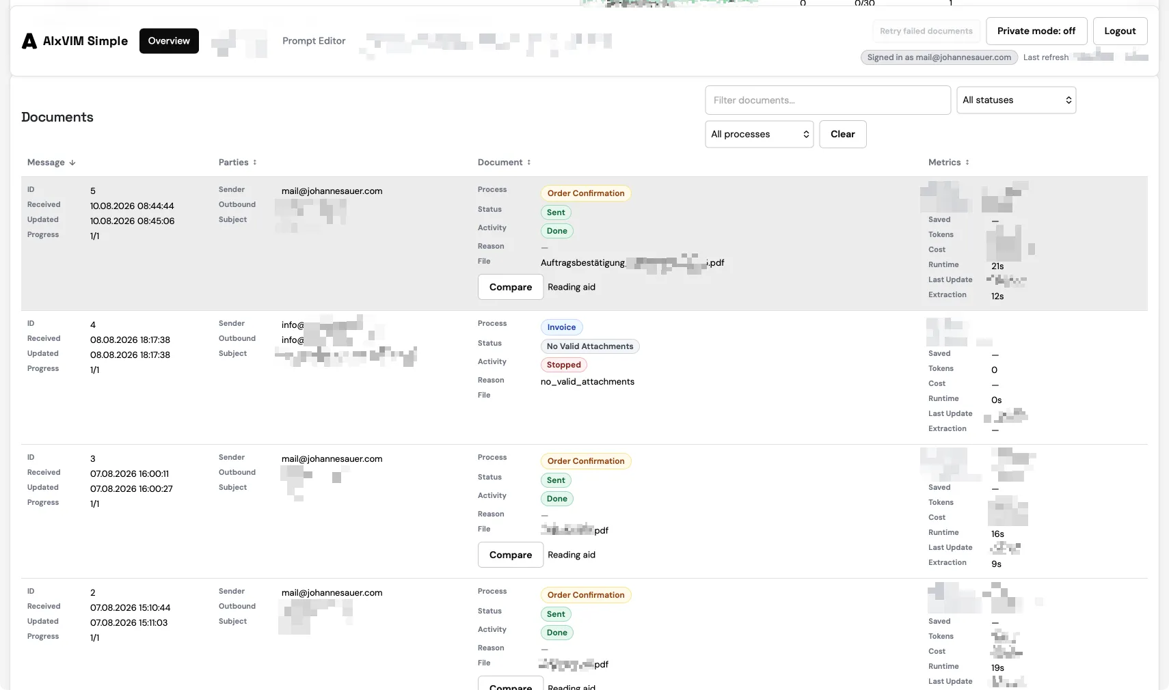Click received time 10.08.2026 08:44:44
This screenshot has height=690, width=1169.
coord(132,206)
